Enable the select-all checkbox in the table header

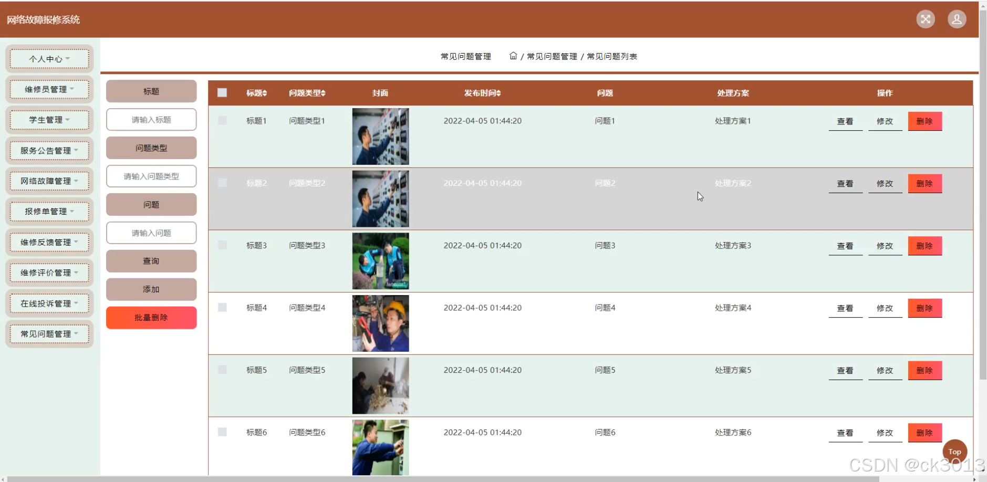[x=222, y=92]
